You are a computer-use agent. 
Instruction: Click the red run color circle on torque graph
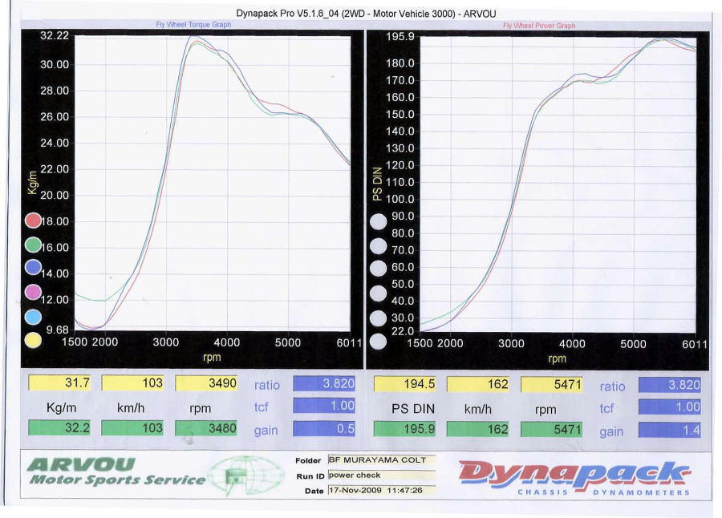point(33,221)
